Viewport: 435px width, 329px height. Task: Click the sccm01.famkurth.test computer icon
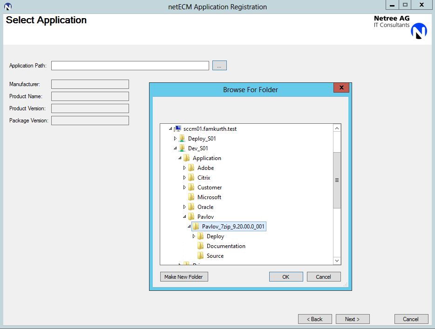(x=177, y=129)
